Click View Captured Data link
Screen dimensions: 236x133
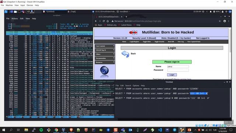tap(194, 42)
